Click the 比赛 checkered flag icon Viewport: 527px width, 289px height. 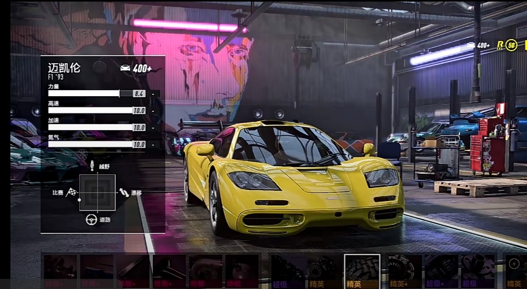[x=71, y=192]
